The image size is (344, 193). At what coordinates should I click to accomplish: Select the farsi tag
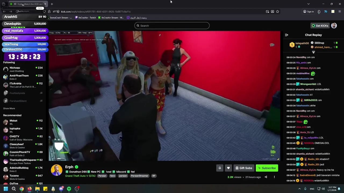pos(113,176)
